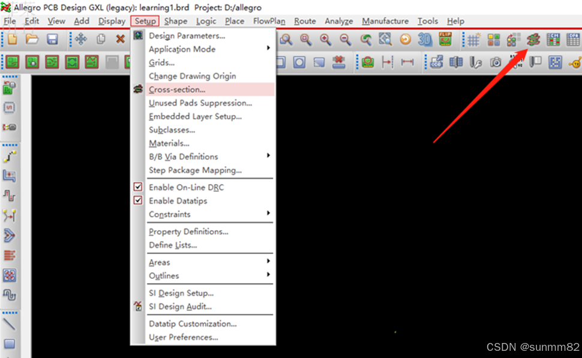Open the Edit menu
The width and height of the screenshot is (582, 358).
pos(32,21)
